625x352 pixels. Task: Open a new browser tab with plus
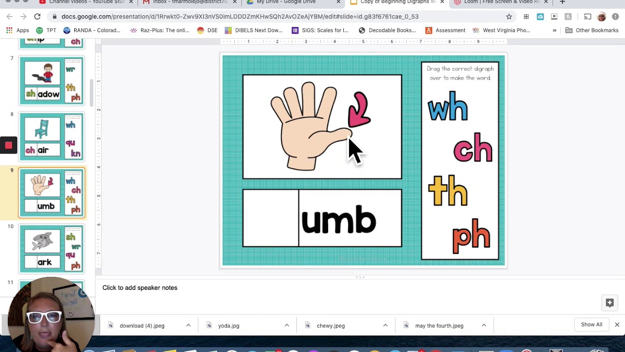562,2
